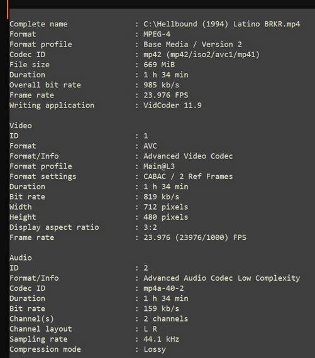Click the Writing application VidCoder 11.9 text
This screenshot has height=358, width=315.
pyautogui.click(x=172, y=106)
